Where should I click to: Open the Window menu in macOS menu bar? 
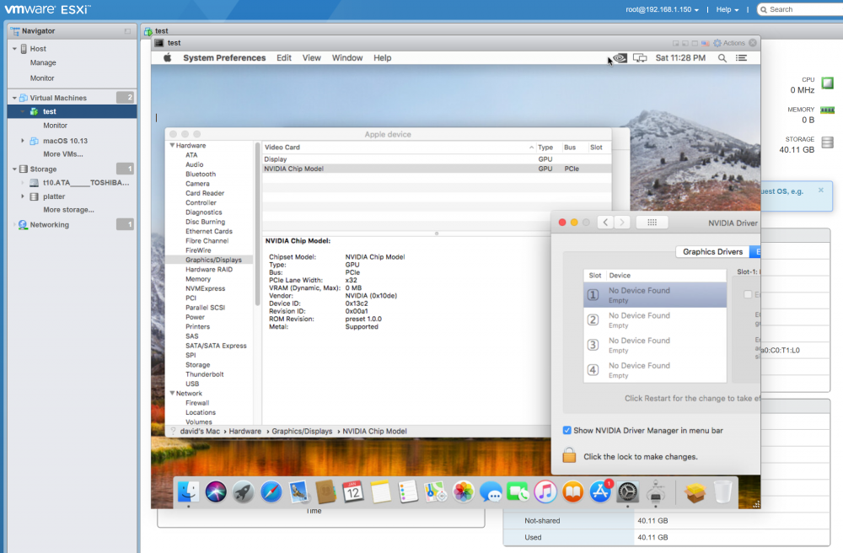pyautogui.click(x=346, y=57)
